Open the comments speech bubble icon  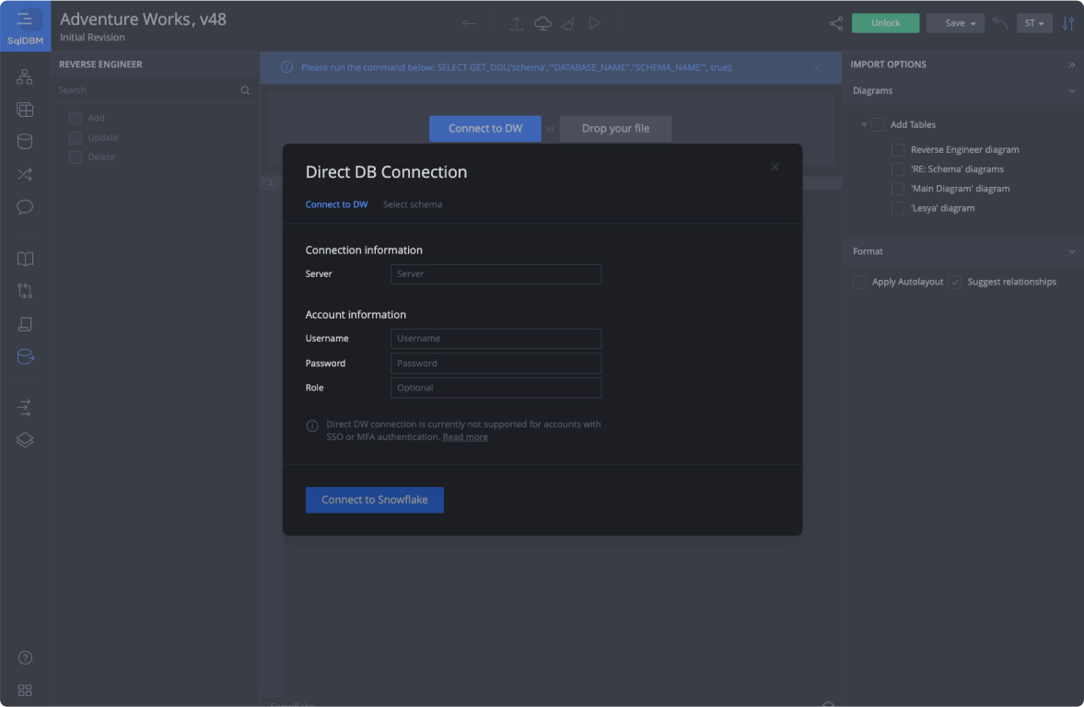point(25,207)
